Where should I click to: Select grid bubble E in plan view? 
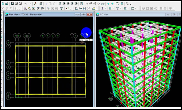[43, 36]
